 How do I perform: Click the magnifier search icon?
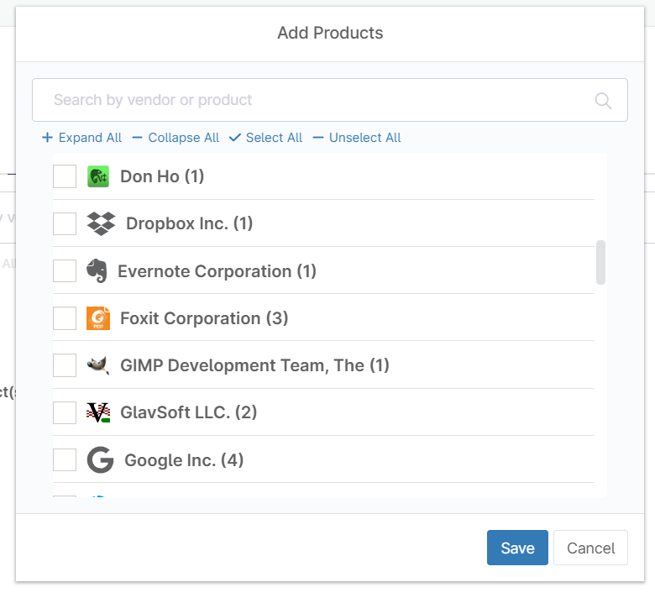click(603, 101)
